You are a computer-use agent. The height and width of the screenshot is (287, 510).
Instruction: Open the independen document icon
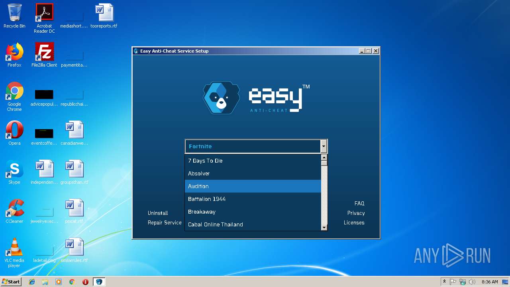coord(44,172)
